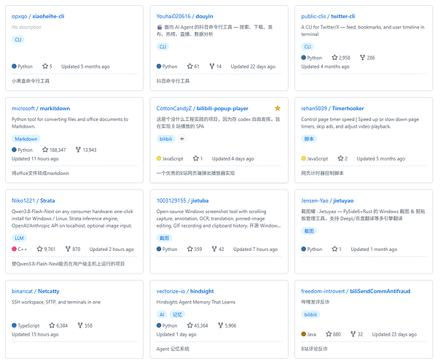This screenshot has width=446, height=364.
Task: Open the rehan5039 / Timerhooker repository link
Action: (x=332, y=108)
